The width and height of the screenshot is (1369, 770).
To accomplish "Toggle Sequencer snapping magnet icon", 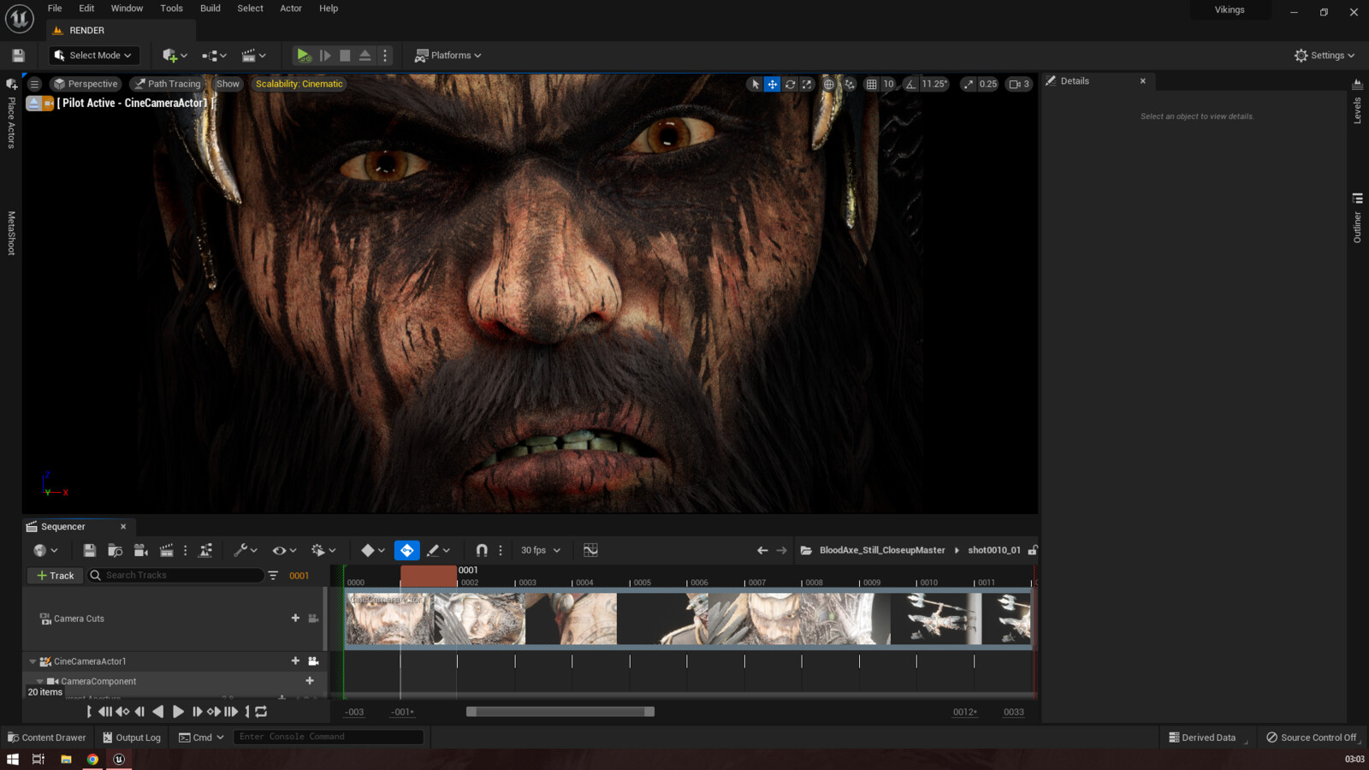I will [x=482, y=550].
